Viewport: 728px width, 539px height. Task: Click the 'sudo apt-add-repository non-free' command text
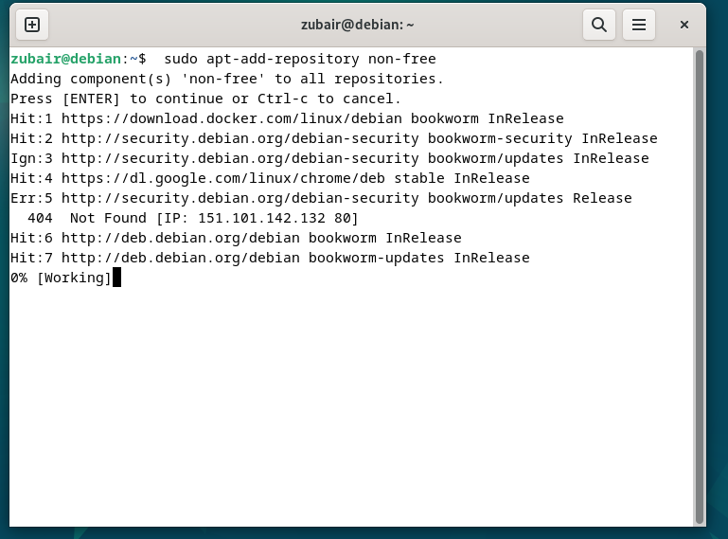click(300, 59)
